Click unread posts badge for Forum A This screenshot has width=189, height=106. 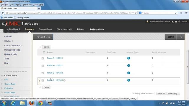[x=129, y=65]
